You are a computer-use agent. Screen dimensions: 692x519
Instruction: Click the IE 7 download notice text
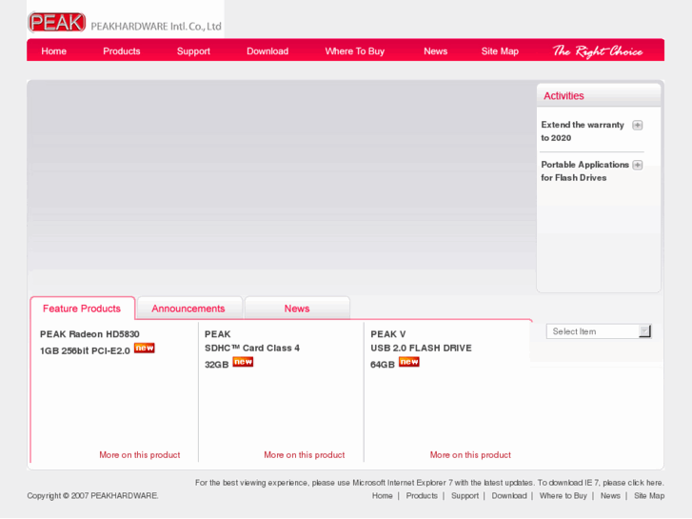[429, 483]
